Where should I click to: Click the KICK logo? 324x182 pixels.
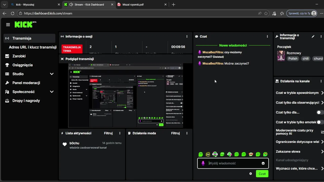(x=25, y=24)
